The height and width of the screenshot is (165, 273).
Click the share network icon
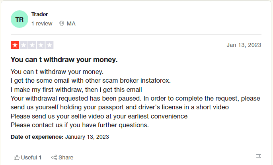54,157
